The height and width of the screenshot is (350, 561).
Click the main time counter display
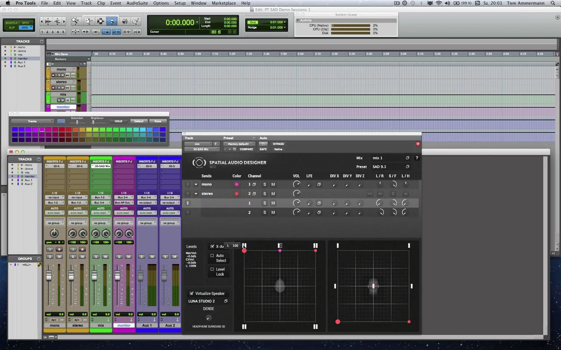(x=180, y=22)
